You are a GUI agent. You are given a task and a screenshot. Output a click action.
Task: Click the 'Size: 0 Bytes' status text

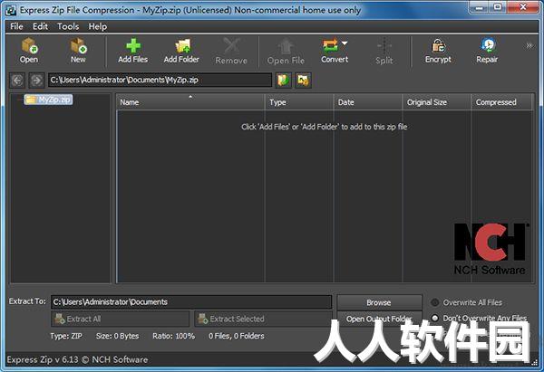[x=117, y=336]
